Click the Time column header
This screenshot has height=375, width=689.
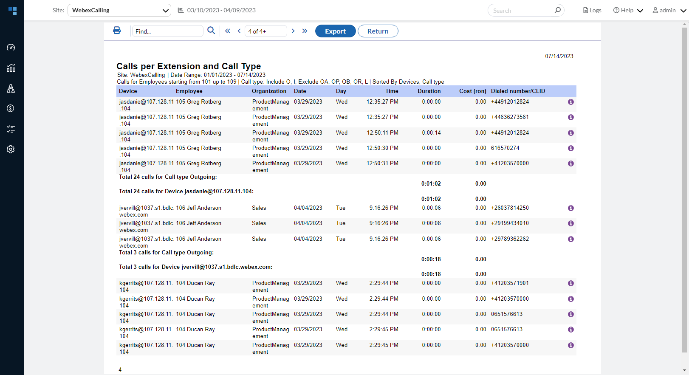click(x=392, y=91)
